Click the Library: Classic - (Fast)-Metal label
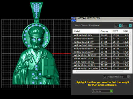This screenshot has width=133, height=99. tap(86, 25)
